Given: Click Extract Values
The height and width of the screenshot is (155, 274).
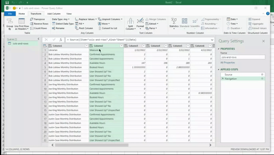Looking at the screenshot, I should tap(257, 28).
